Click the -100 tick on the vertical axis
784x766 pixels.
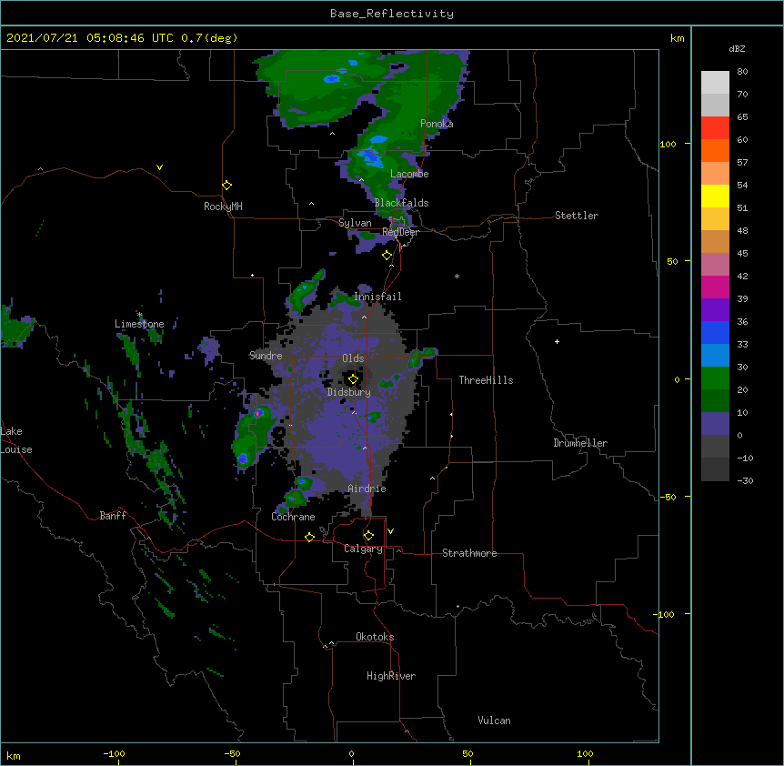666,614
